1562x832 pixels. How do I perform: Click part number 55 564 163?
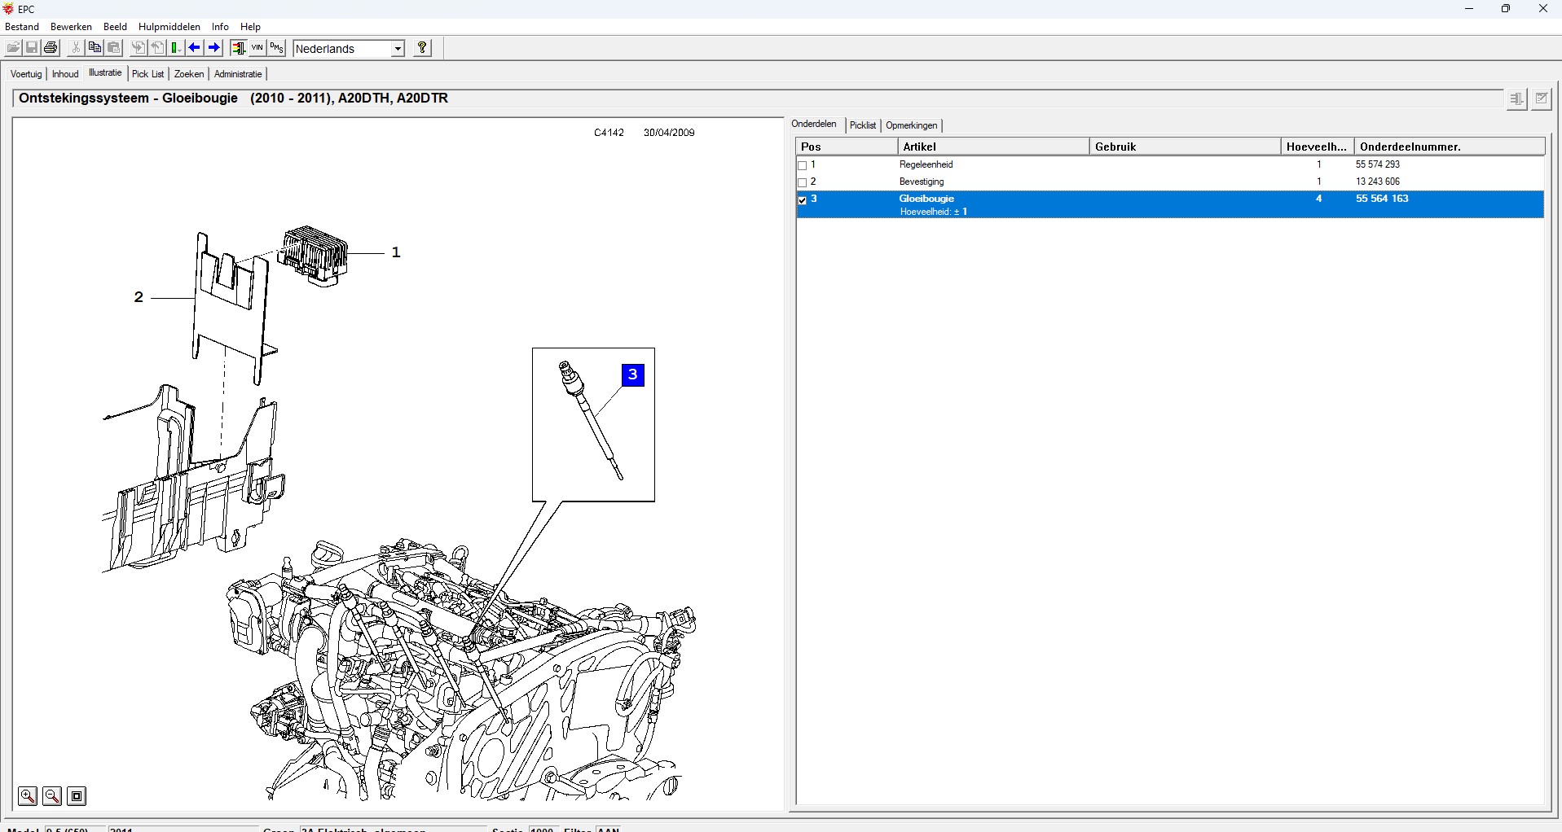pyautogui.click(x=1382, y=199)
